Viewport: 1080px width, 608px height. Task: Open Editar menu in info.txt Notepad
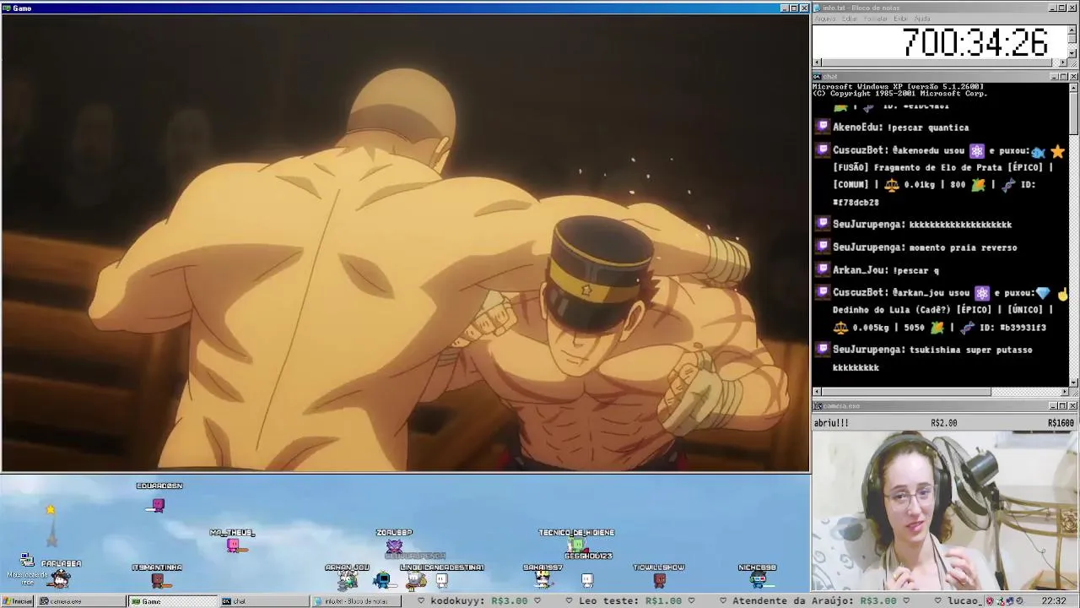pos(849,19)
